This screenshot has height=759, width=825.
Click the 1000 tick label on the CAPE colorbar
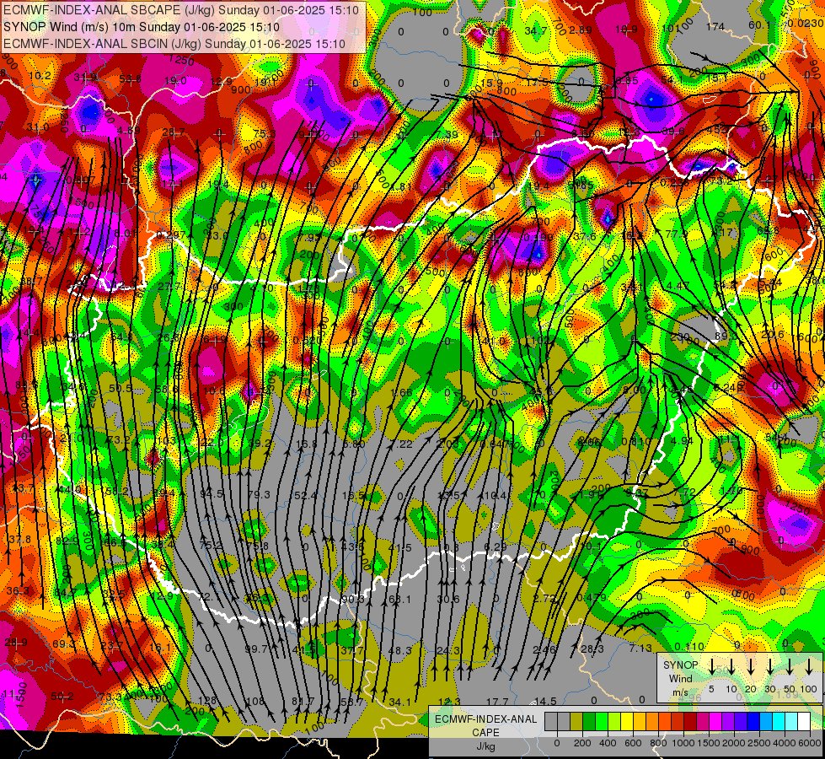click(684, 743)
